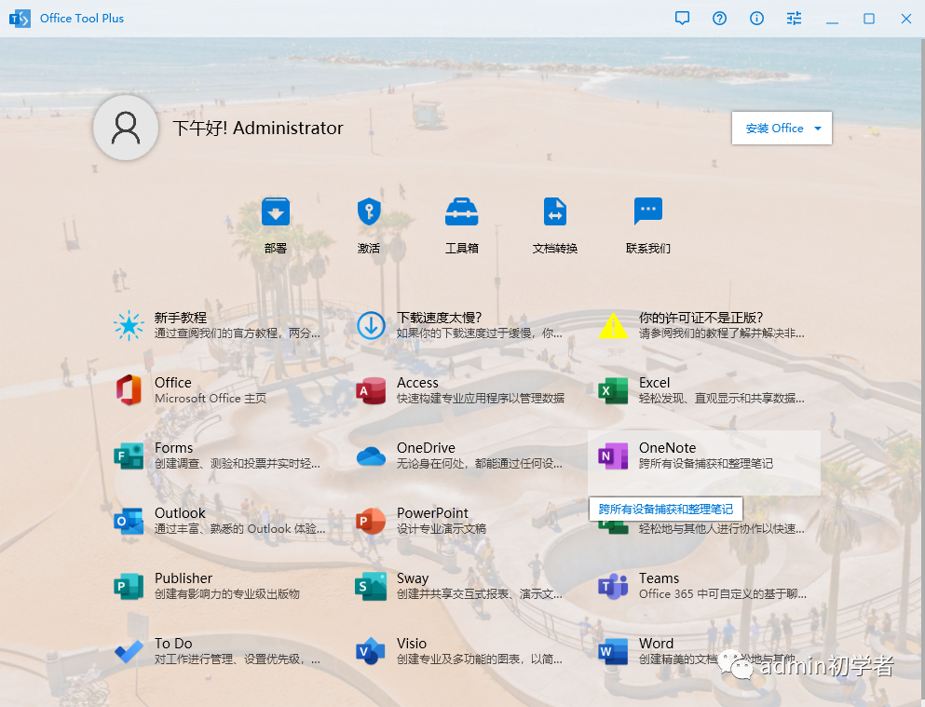Open the 文档转换 document conversion icon
This screenshot has height=707, width=925.
click(554, 211)
